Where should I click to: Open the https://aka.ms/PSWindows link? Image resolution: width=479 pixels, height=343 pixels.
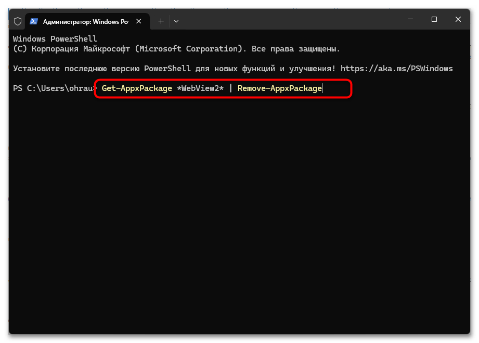point(397,68)
